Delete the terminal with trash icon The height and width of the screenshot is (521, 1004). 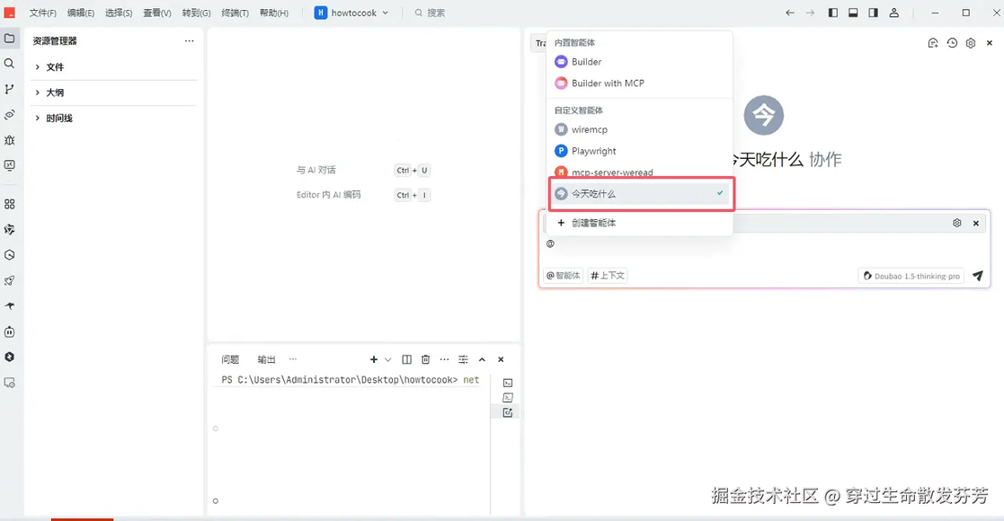[x=425, y=359]
